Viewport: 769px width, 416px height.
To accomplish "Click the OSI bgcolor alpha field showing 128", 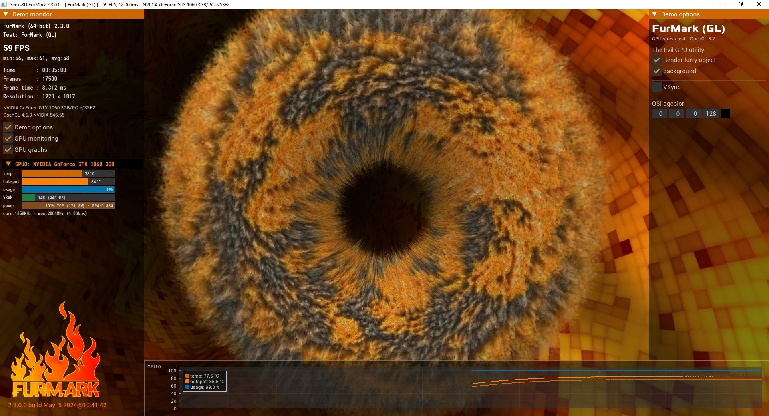I will point(711,114).
